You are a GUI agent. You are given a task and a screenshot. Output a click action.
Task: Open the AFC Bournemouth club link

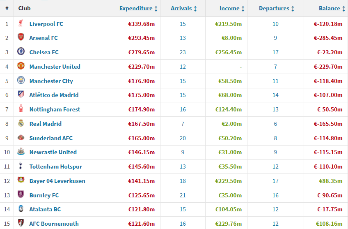click(54, 224)
